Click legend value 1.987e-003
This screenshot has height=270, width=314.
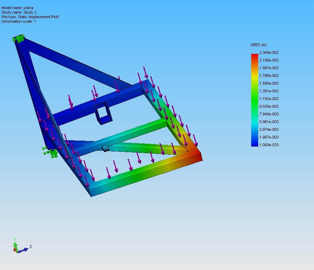tap(269, 137)
